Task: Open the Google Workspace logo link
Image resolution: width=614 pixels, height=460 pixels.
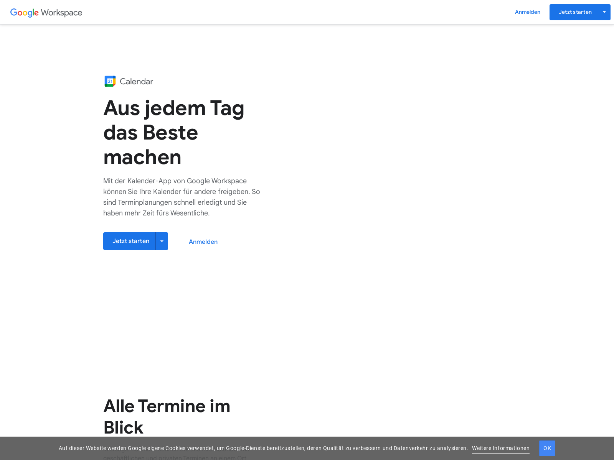Action: pos(46,13)
